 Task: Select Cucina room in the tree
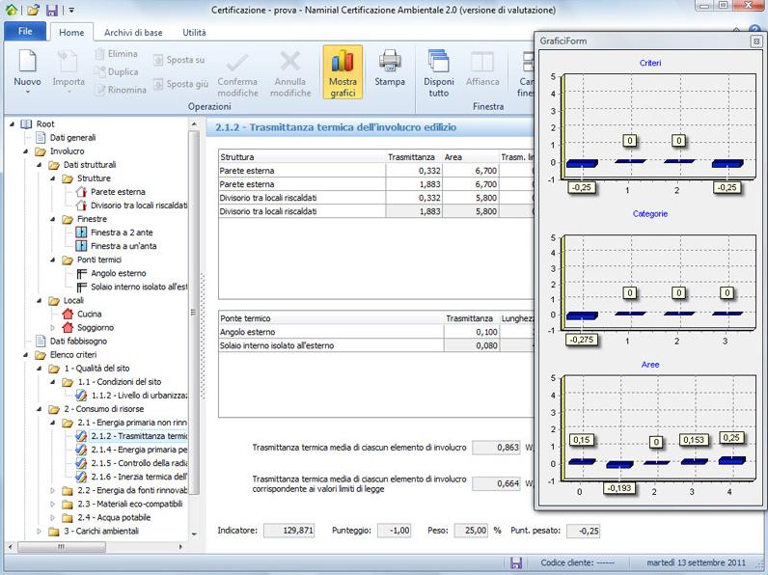click(89, 314)
